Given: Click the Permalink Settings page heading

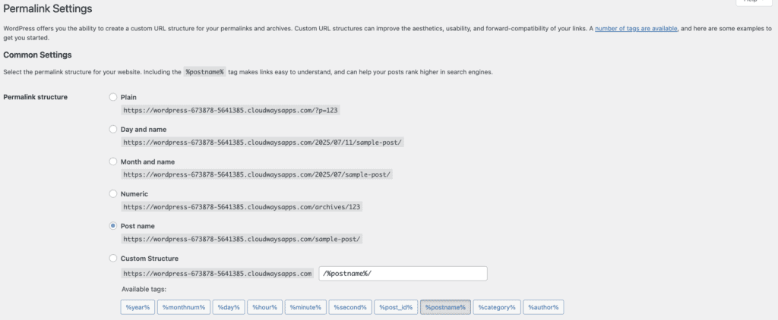Looking at the screenshot, I should (48, 8).
